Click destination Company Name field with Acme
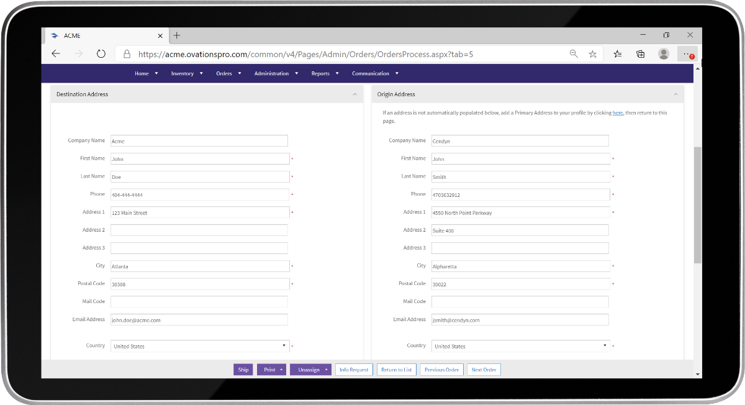 pos(199,141)
